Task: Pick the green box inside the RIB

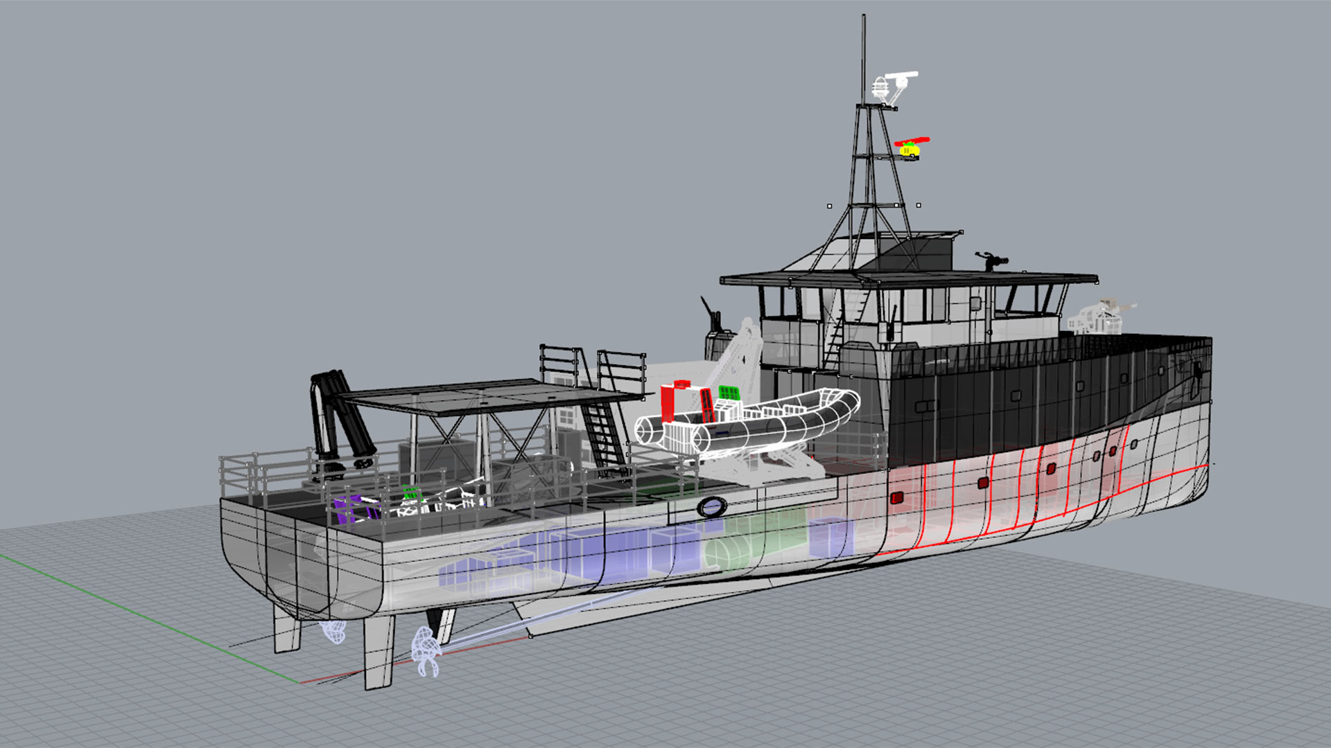Action: click(x=729, y=393)
